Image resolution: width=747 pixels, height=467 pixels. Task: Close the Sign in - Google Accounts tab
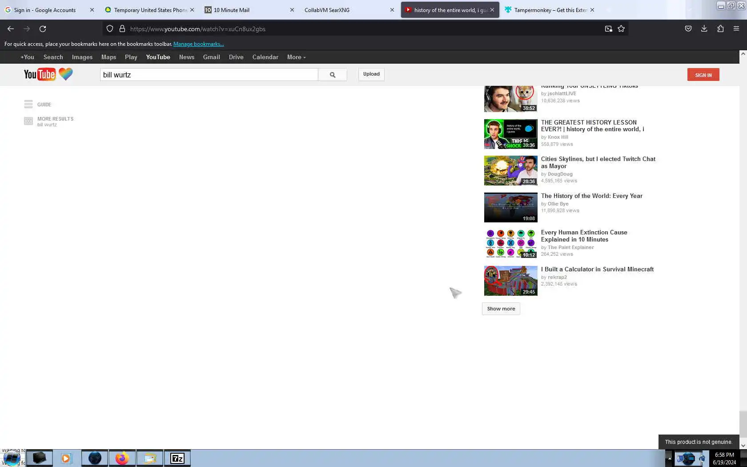92,10
